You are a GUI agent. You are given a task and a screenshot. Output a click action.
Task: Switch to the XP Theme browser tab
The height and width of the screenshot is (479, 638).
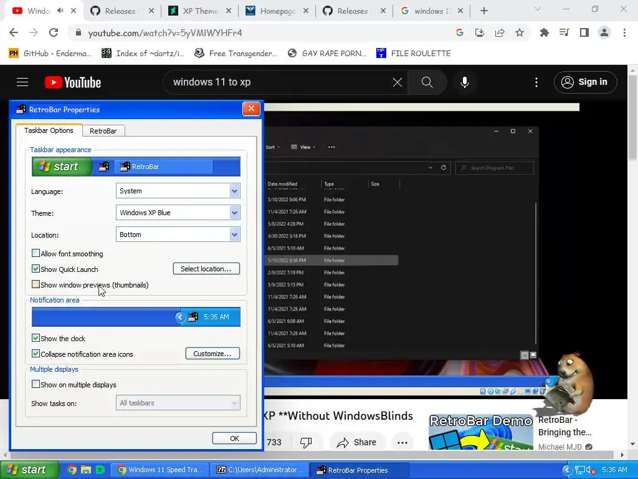coord(200,11)
